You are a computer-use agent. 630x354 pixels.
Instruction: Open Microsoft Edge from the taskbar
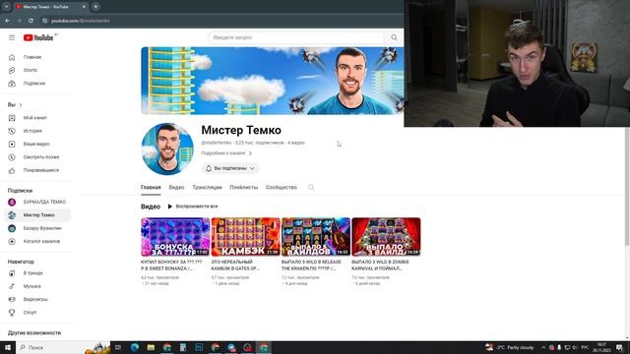135,347
